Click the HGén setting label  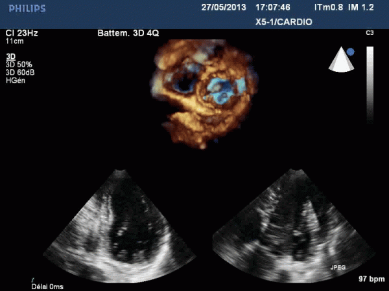pos(16,80)
